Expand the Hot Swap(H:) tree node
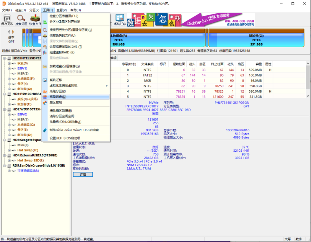The width and height of the screenshot is (311, 242). [x=9, y=150]
